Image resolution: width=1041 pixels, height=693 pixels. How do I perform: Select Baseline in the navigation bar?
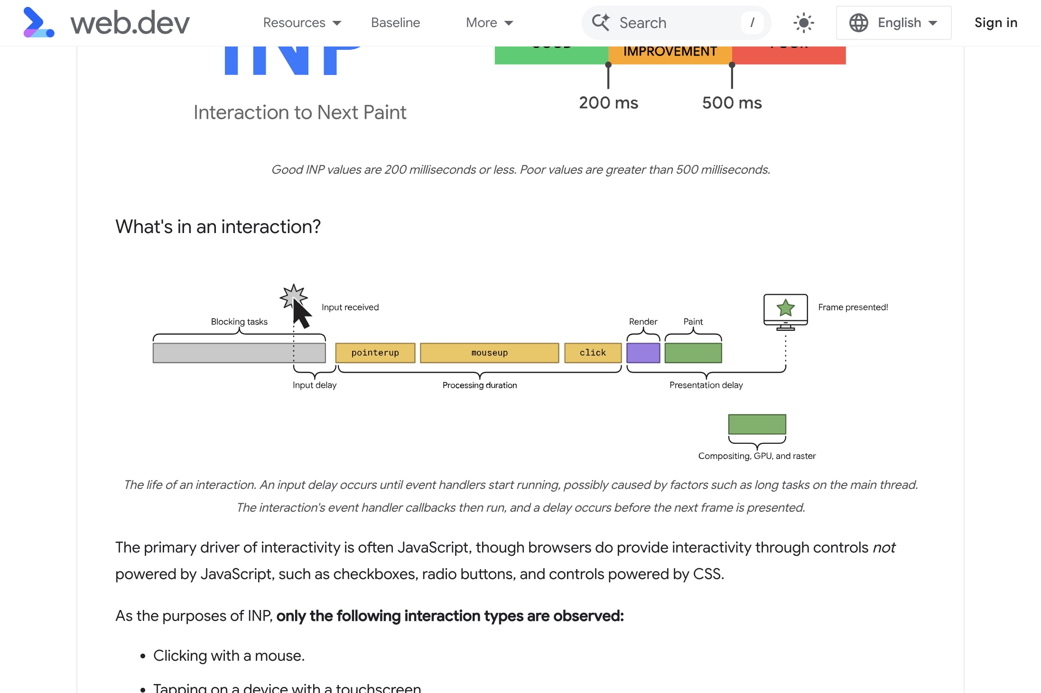click(x=395, y=22)
